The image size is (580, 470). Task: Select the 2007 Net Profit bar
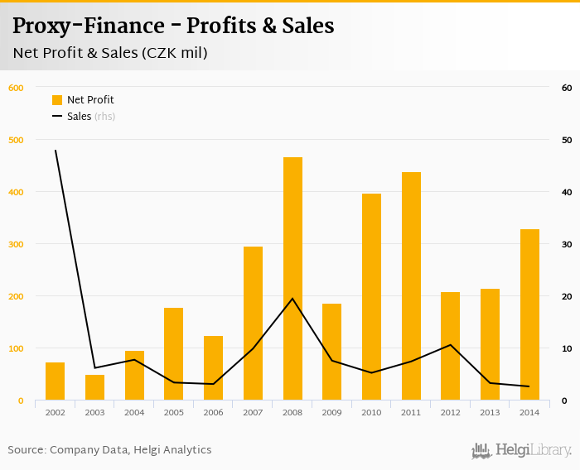click(x=253, y=324)
